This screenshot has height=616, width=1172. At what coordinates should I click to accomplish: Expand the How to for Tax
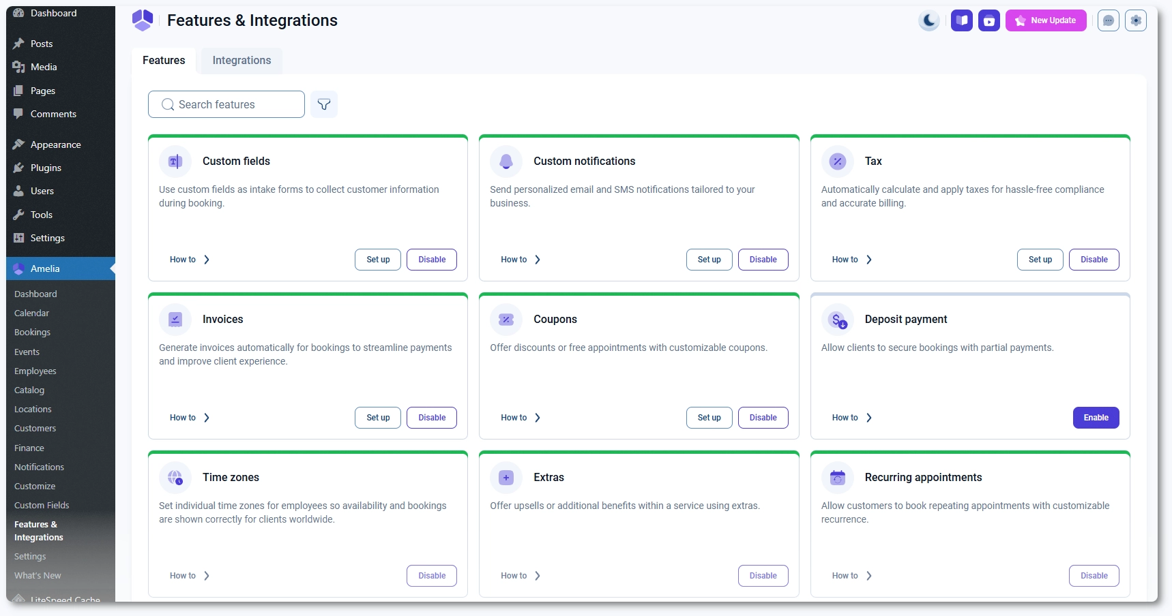point(851,260)
